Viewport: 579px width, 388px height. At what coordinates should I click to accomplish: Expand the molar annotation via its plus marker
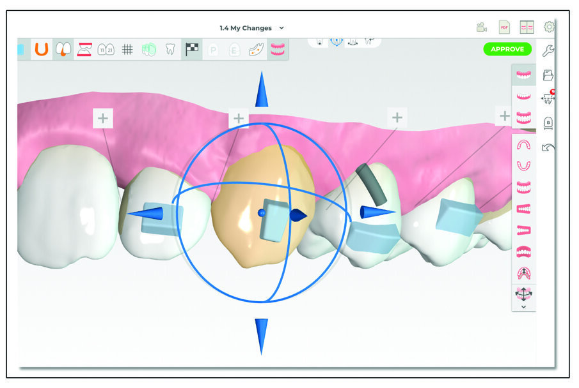point(101,117)
